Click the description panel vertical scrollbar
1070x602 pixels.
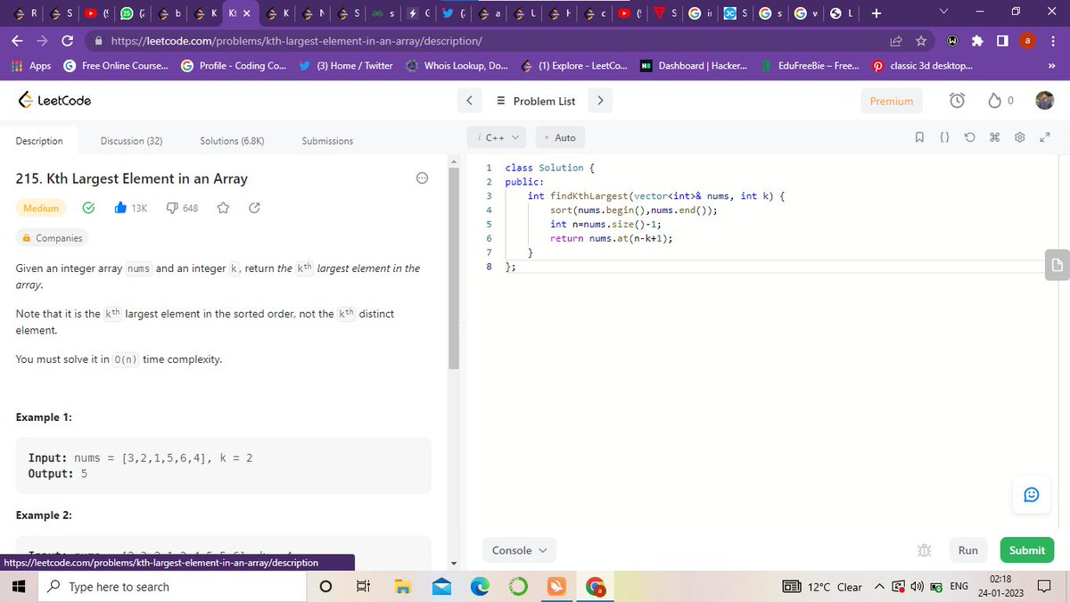pos(454,267)
